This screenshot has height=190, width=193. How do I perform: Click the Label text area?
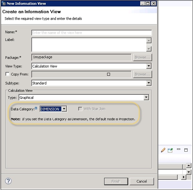click(88, 44)
